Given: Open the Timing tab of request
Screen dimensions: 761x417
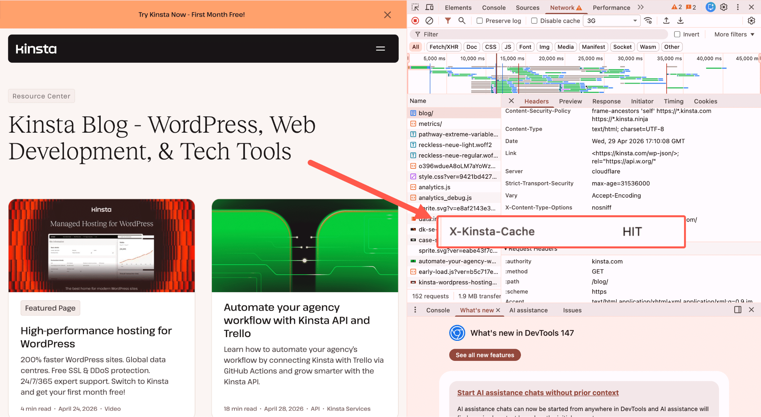Looking at the screenshot, I should (x=674, y=101).
